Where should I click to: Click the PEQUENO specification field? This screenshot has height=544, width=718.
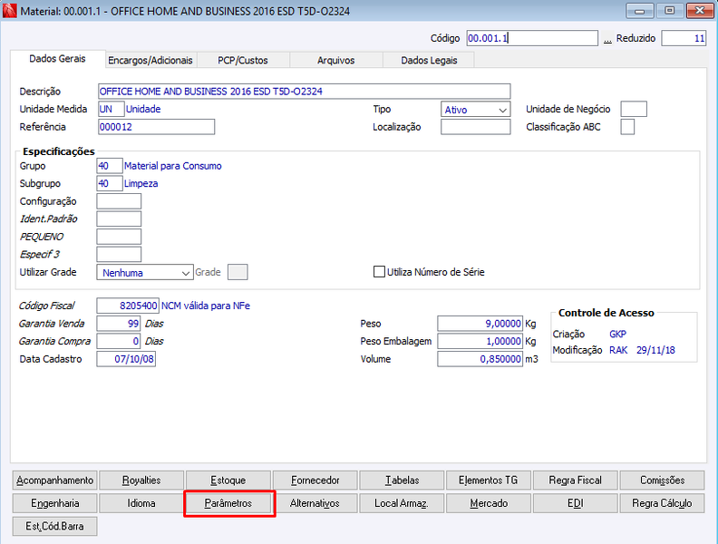coord(119,237)
